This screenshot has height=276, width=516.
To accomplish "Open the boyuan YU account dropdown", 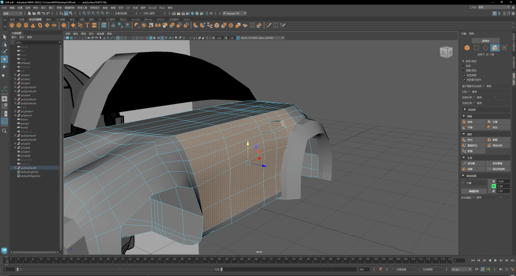I will 235,14.
